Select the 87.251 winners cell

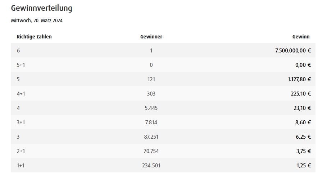[151, 137]
